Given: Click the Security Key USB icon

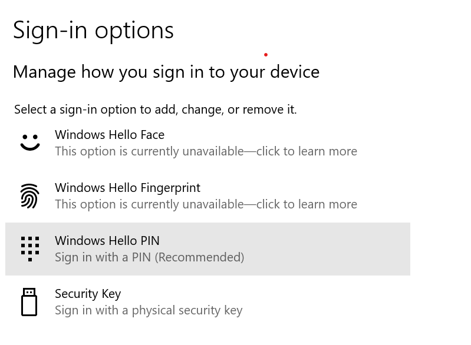Looking at the screenshot, I should pyautogui.click(x=29, y=302).
